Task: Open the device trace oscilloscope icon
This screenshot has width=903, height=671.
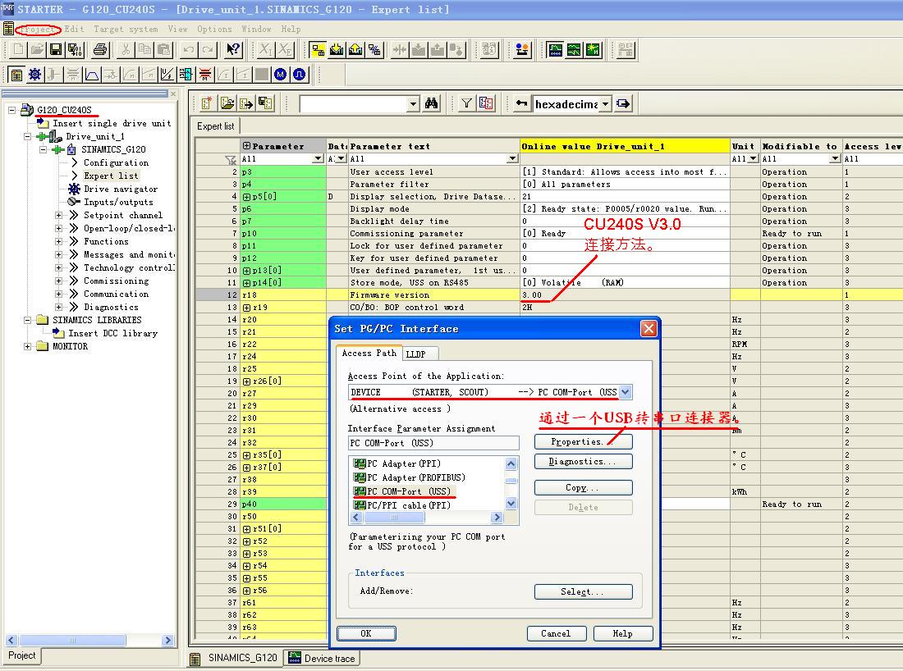Action: click(555, 50)
